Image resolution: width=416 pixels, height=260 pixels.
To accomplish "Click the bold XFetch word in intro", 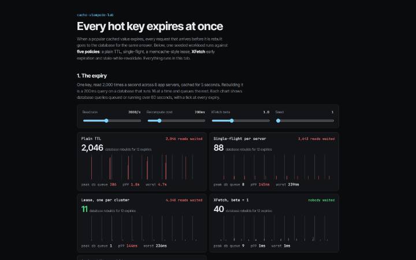I will pyautogui.click(x=198, y=52).
